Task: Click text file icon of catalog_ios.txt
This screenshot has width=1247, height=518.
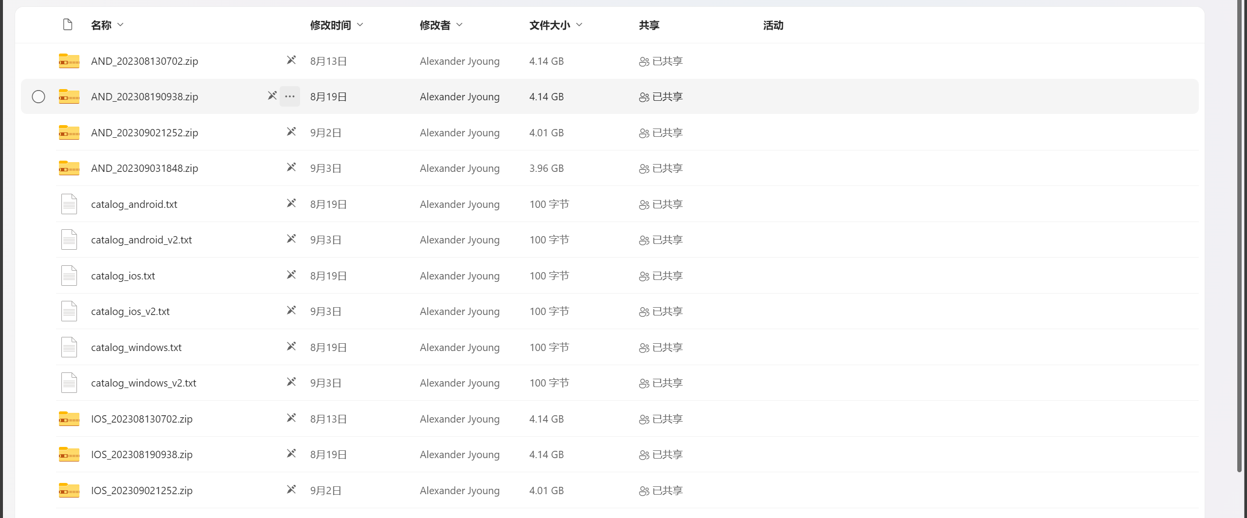Action: [x=69, y=276]
